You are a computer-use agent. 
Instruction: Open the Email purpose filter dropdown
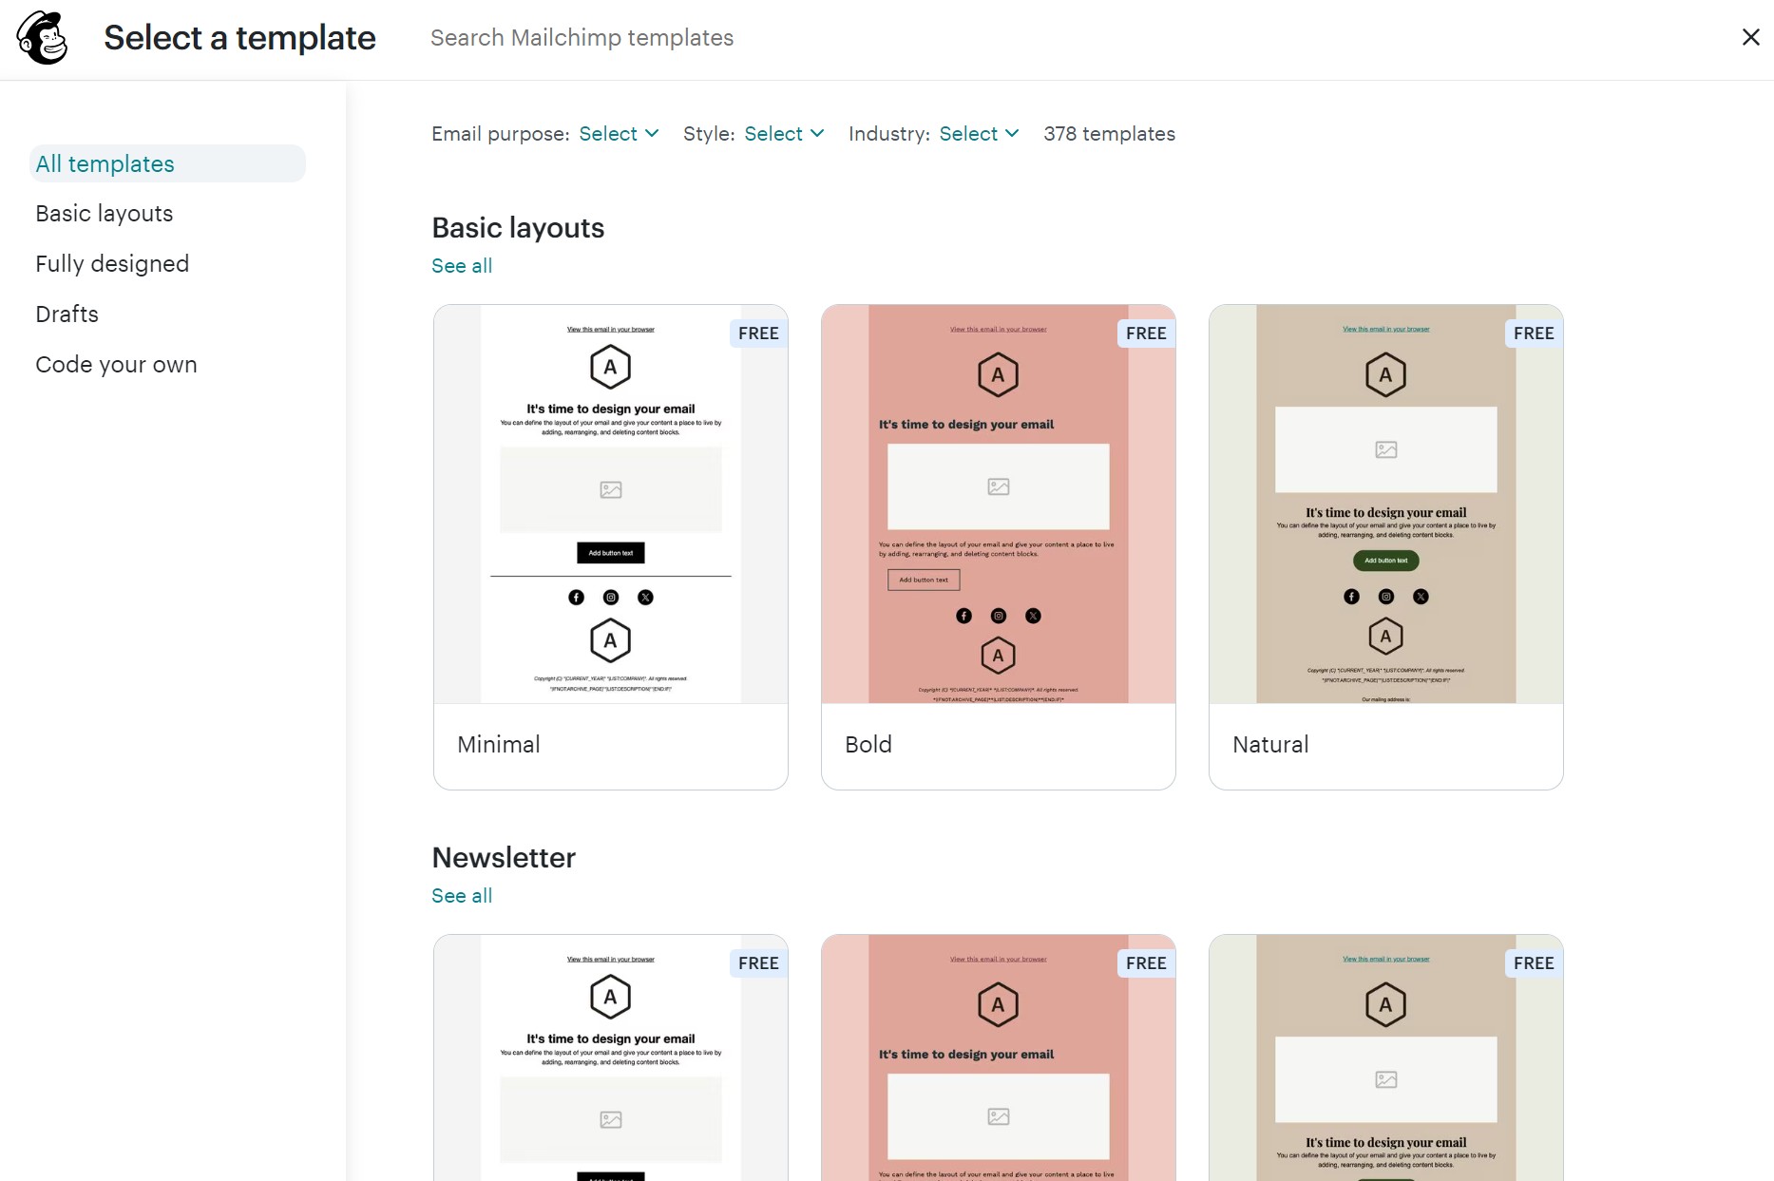(618, 133)
